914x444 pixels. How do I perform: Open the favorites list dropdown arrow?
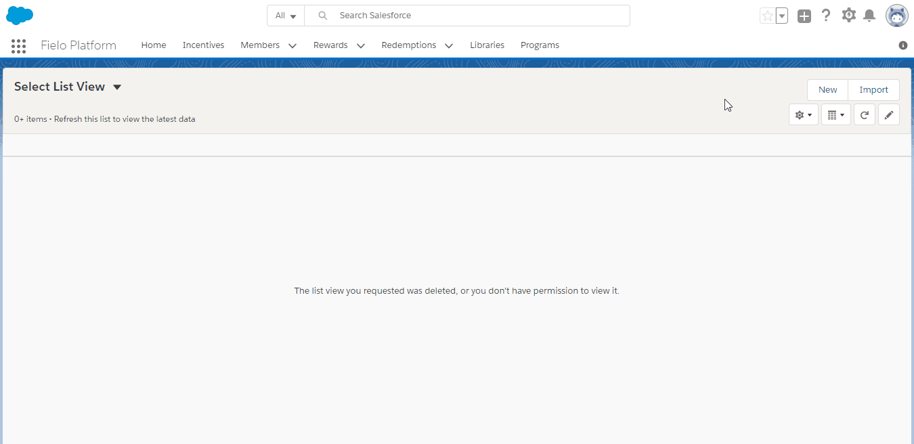[782, 16]
